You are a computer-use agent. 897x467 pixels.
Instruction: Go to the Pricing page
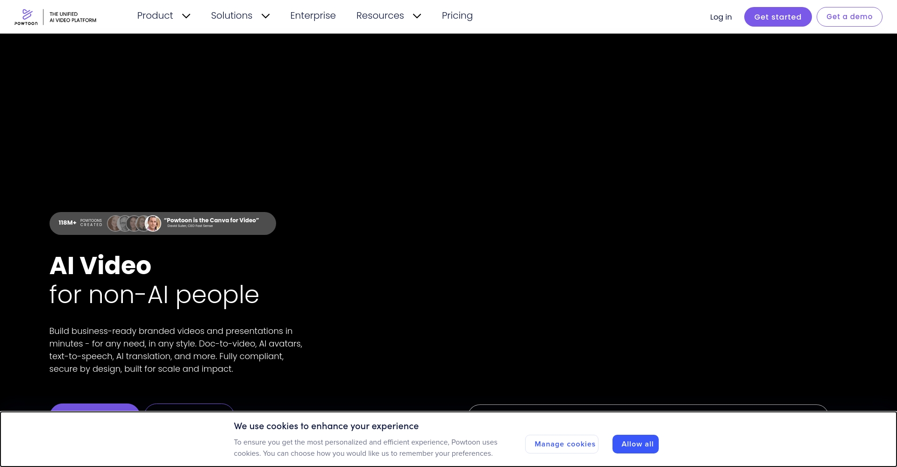pos(457,16)
